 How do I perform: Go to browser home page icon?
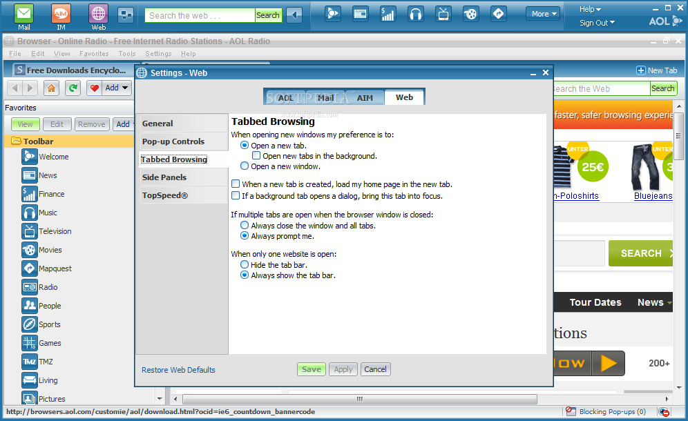[51, 88]
